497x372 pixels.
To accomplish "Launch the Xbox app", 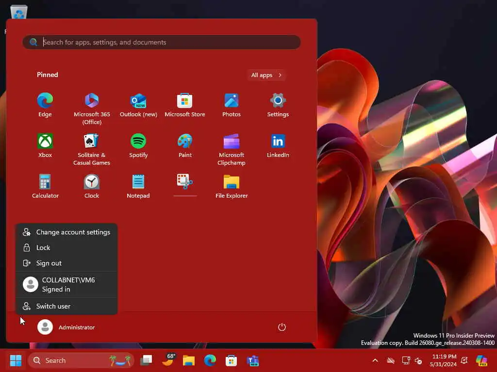I will point(45,146).
